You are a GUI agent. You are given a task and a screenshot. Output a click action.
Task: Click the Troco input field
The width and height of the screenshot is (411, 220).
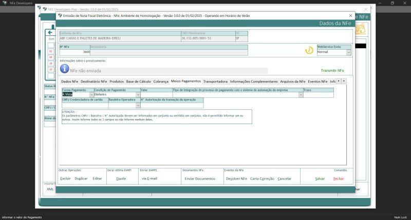point(318,94)
